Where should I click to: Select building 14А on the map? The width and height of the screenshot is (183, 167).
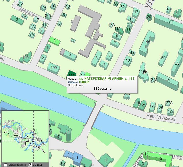147,42
